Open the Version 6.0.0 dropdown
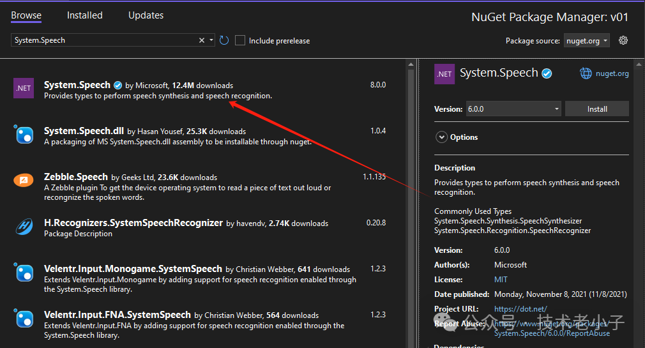Image resolution: width=645 pixels, height=348 pixels. [x=513, y=109]
